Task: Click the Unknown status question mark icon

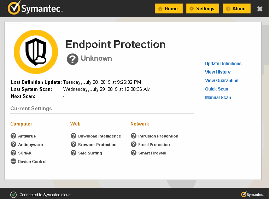Action: click(72, 59)
